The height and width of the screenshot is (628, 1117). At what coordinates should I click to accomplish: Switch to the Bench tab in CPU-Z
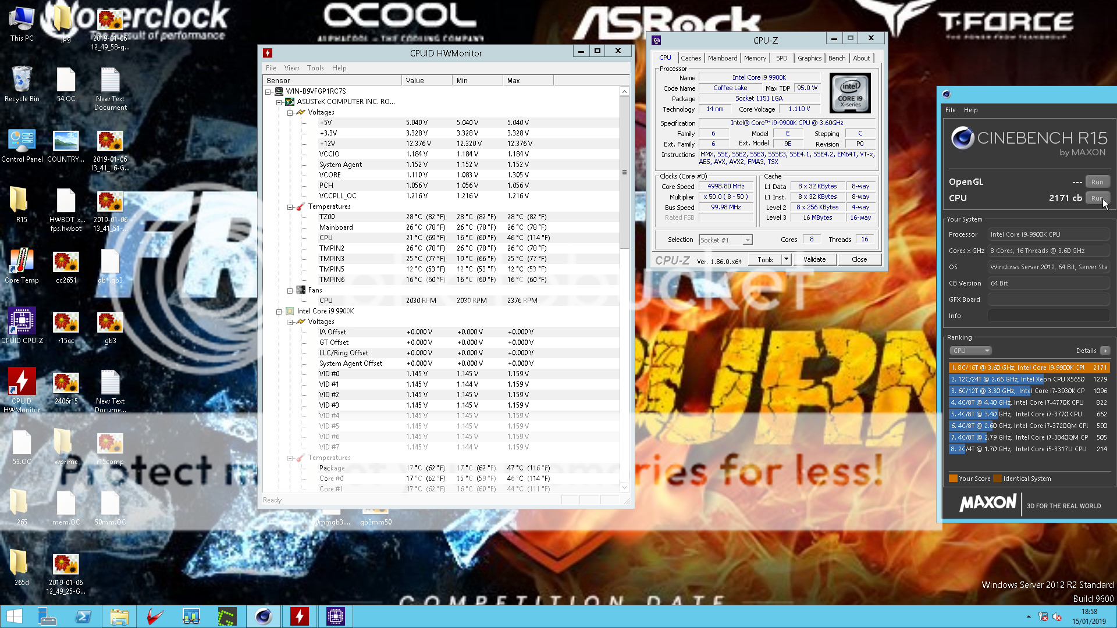(837, 58)
